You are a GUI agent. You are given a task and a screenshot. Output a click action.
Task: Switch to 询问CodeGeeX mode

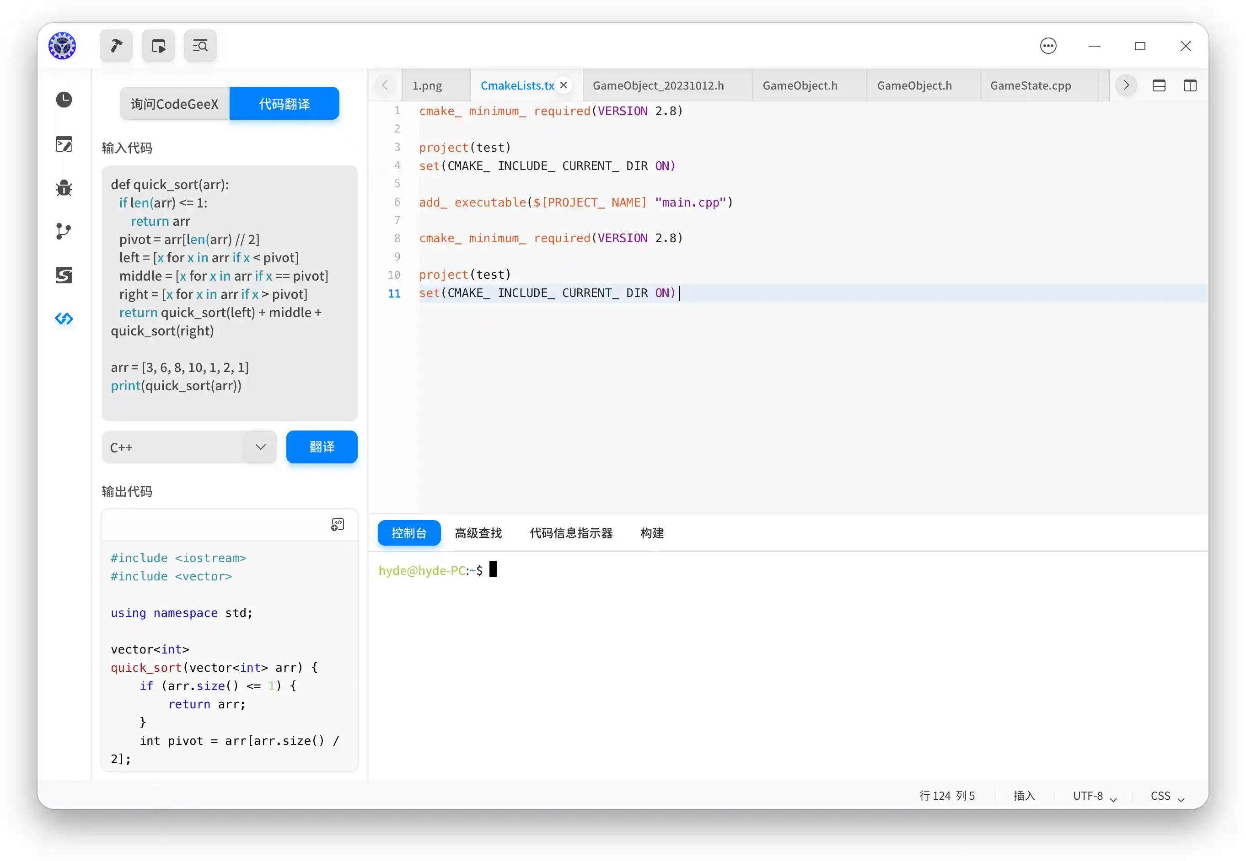[x=174, y=104]
